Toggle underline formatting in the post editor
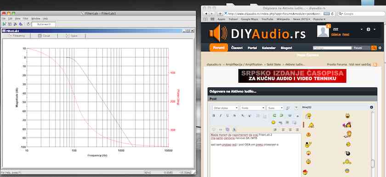Viewport: 386px width, 177px height. 228,115
